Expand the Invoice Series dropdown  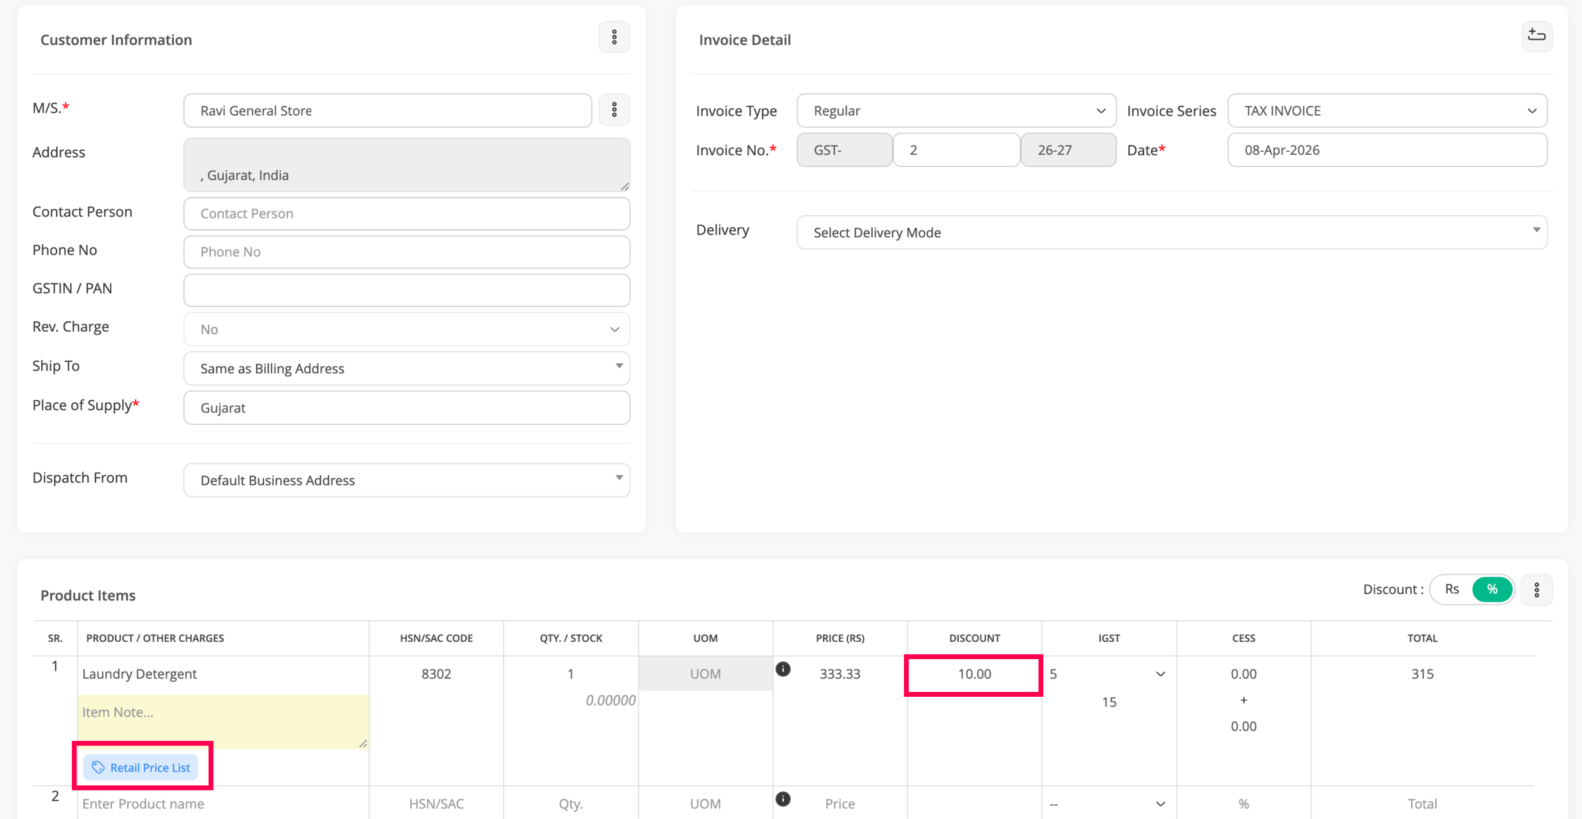[x=1387, y=111]
